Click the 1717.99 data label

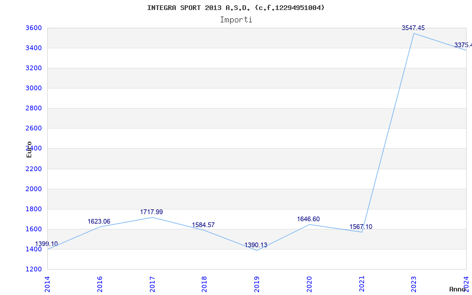(x=152, y=212)
